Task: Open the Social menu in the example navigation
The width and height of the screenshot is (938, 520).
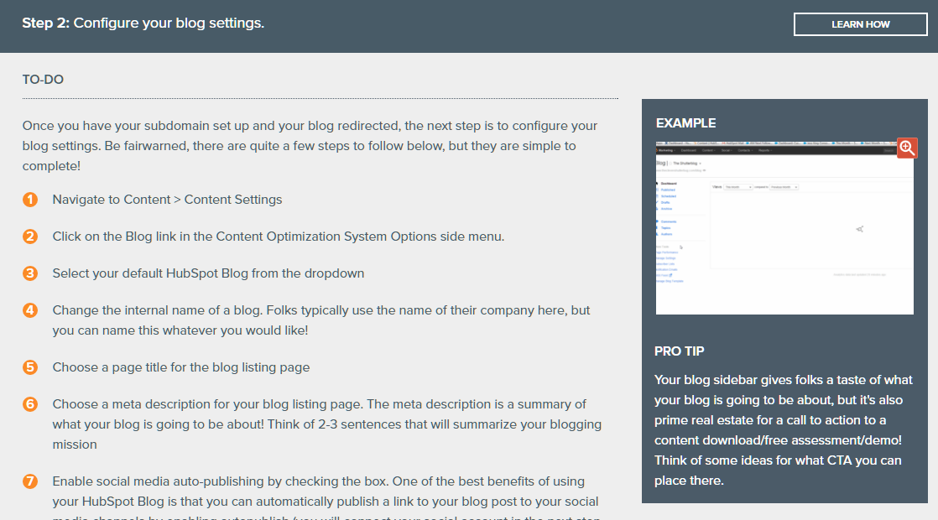Action: pyautogui.click(x=726, y=150)
